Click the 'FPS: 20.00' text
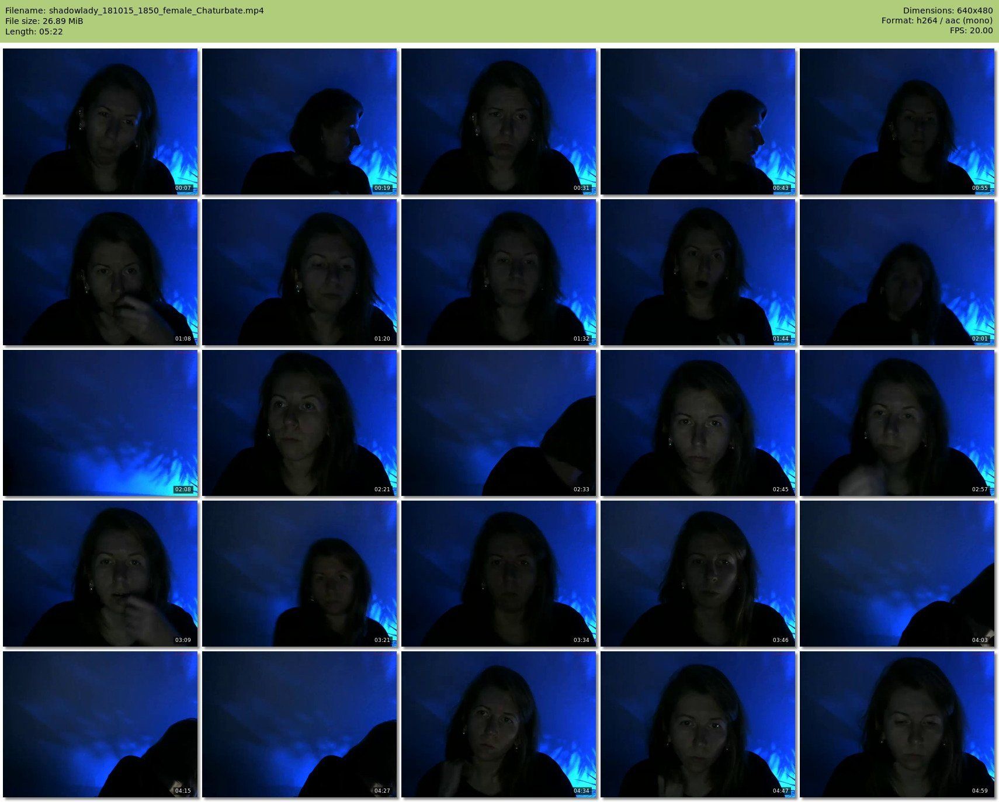 (971, 32)
